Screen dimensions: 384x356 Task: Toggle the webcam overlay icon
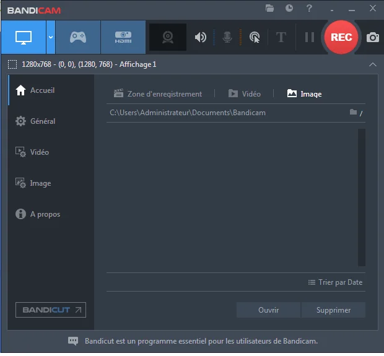tap(168, 37)
